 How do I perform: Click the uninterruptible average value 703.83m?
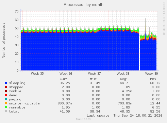pyautogui.click(x=125, y=103)
